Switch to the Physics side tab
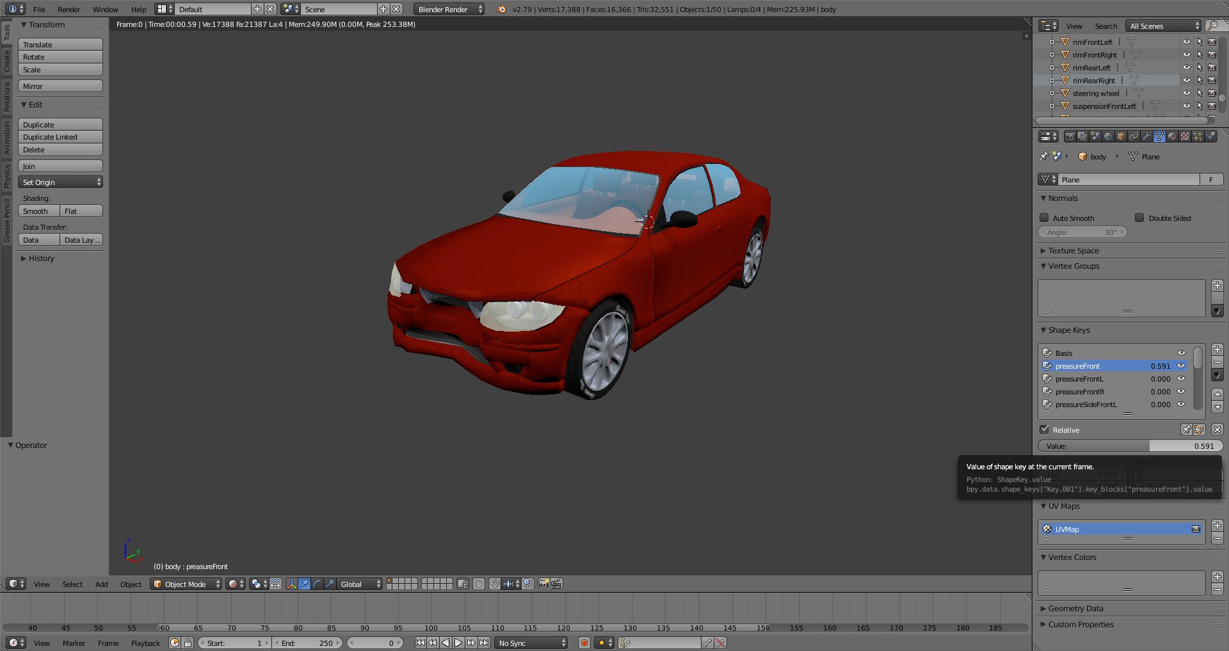This screenshot has height=651, width=1229. (x=7, y=175)
